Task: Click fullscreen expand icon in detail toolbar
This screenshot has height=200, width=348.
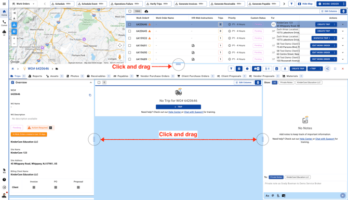Action: pyautogui.click(x=335, y=69)
